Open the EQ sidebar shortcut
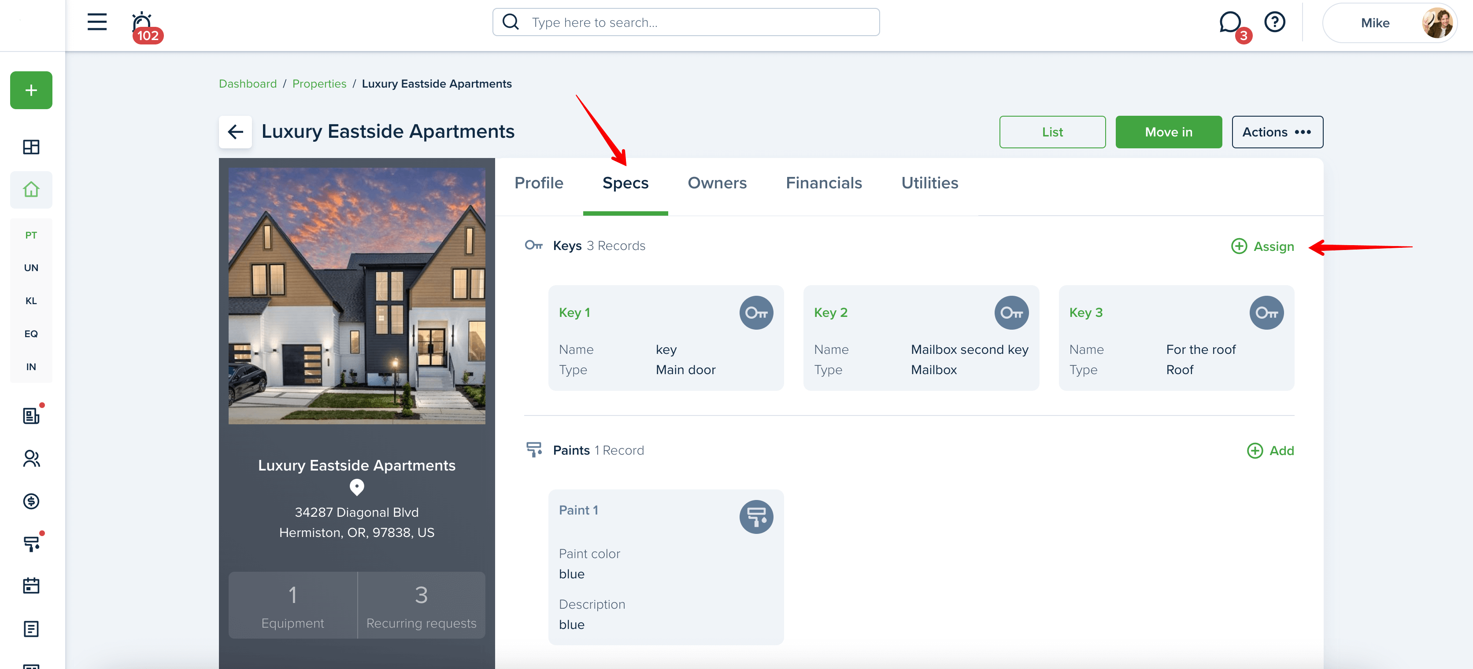Screen dimensions: 1473x669 [x=31, y=334]
